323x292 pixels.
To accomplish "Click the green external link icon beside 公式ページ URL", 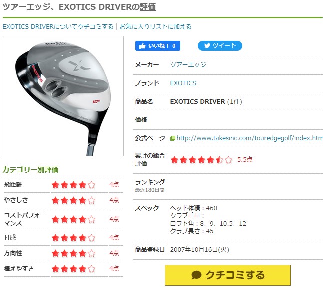I will click(172, 138).
